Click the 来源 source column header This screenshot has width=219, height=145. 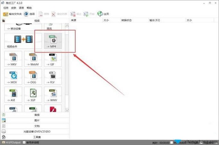pyautogui.click(x=86, y=20)
